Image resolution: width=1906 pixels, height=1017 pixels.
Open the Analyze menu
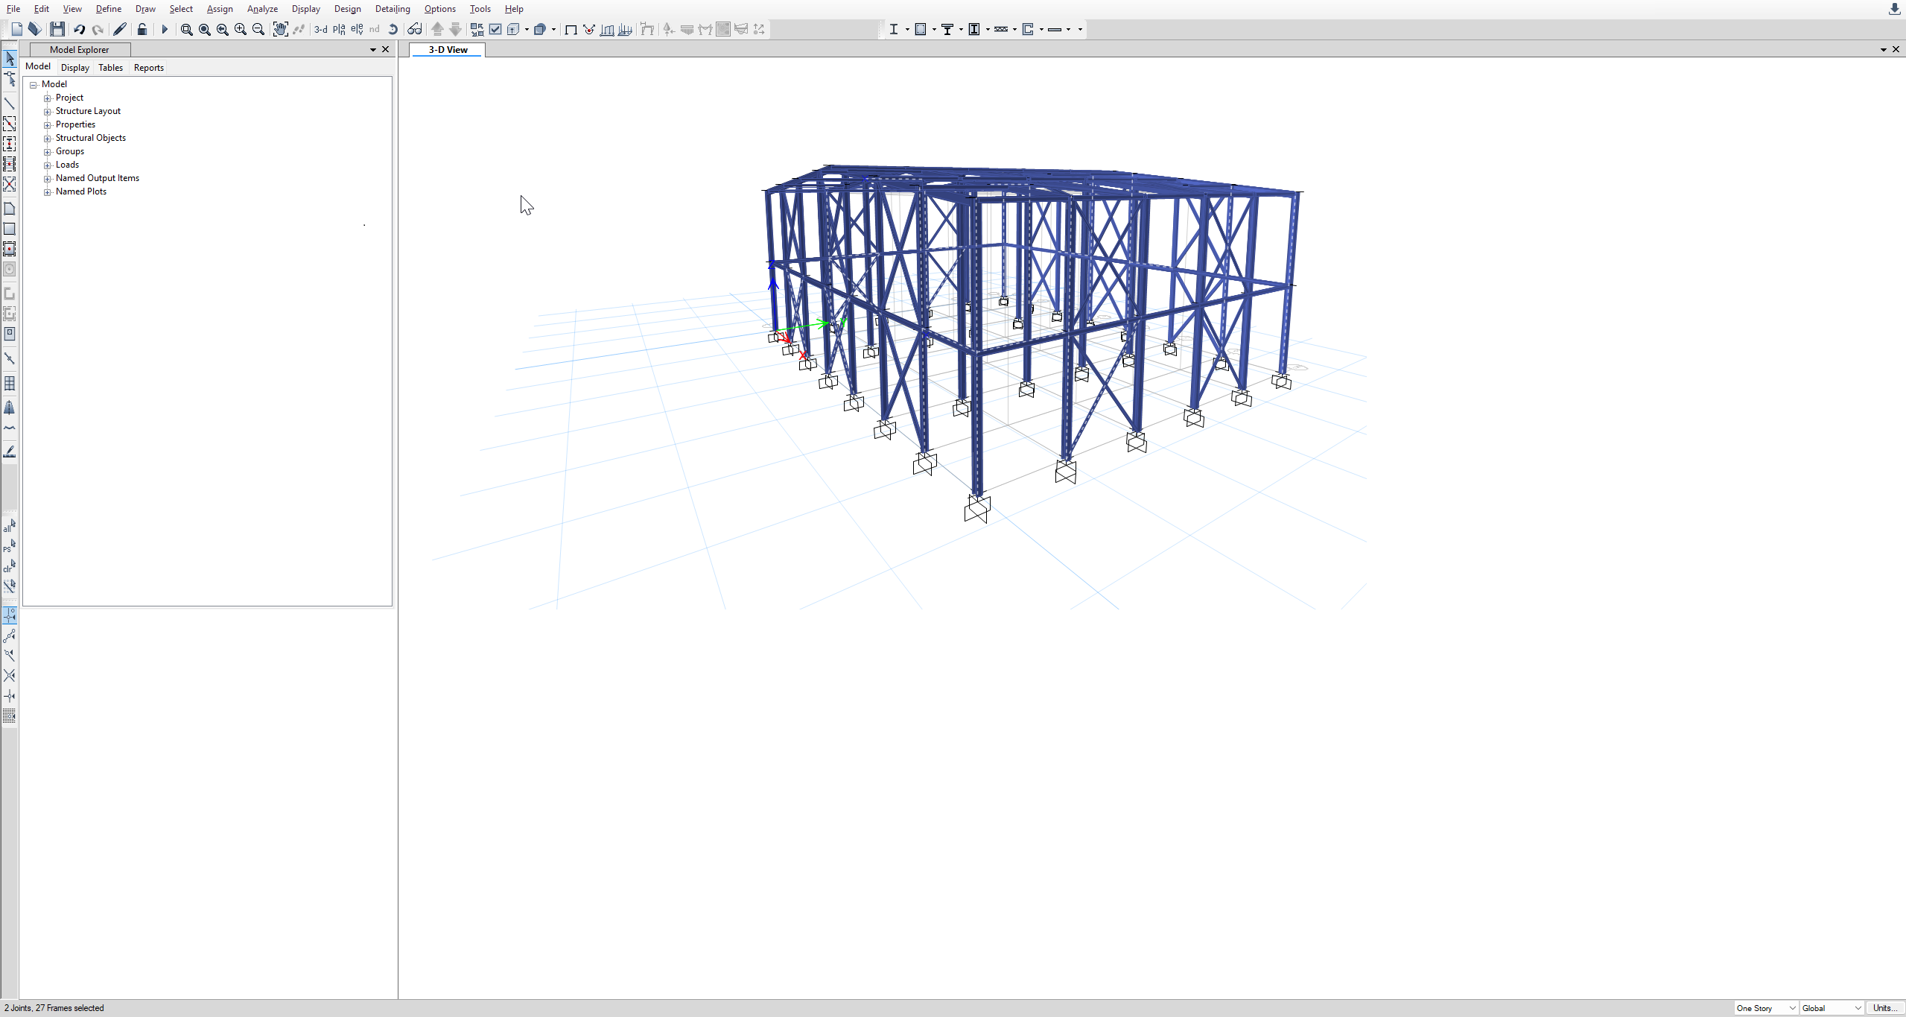tap(262, 9)
